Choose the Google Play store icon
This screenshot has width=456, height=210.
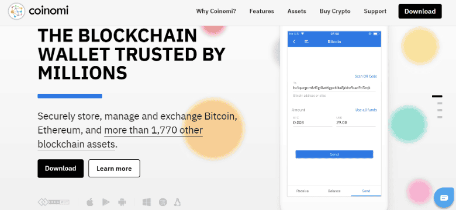106,202
